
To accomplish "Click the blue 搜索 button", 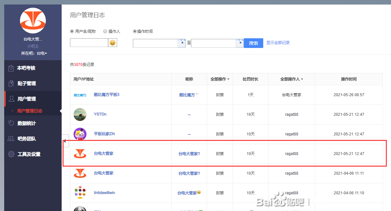I will pos(254,43).
